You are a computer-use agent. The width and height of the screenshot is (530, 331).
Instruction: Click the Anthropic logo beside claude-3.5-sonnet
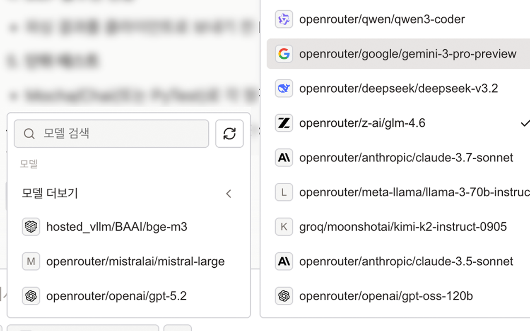284,261
